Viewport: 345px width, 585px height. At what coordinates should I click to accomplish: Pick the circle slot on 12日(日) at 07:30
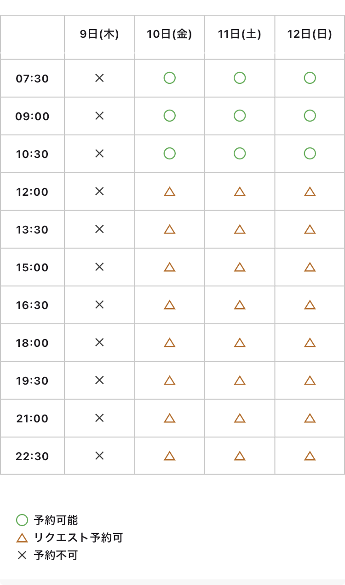coord(310,78)
